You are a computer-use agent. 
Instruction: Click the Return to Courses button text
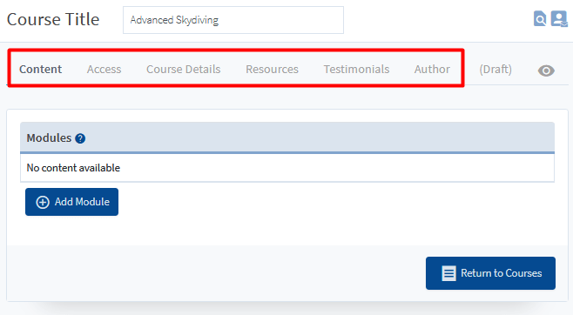coord(502,273)
